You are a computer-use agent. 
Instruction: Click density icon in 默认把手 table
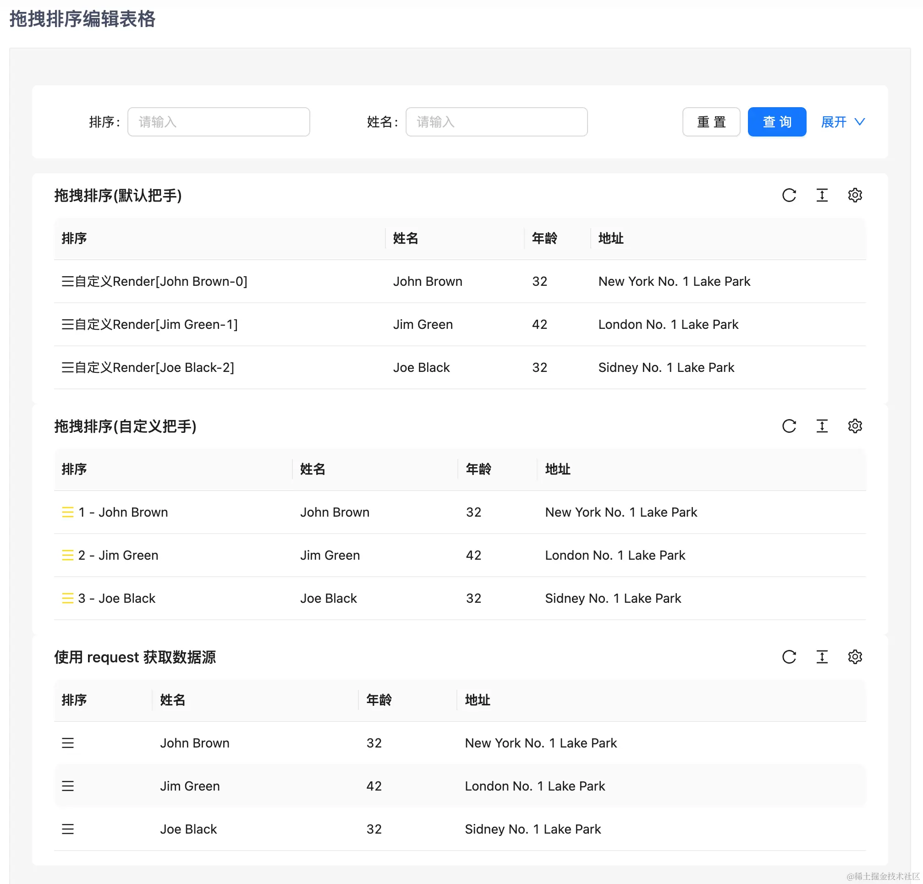(822, 195)
